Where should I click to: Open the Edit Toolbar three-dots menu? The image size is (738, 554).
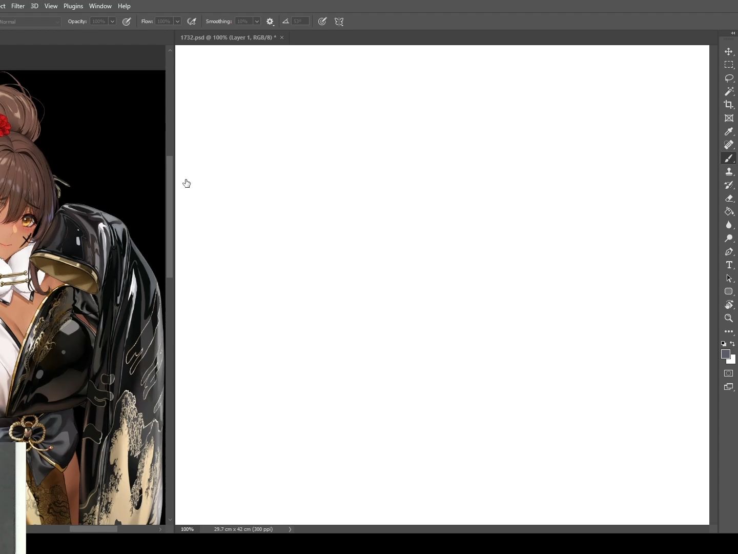[728, 332]
